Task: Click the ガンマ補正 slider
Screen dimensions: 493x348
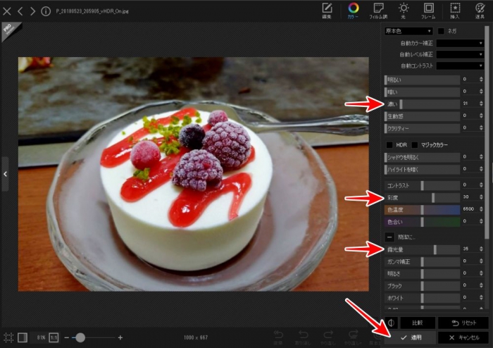Action: point(422,261)
